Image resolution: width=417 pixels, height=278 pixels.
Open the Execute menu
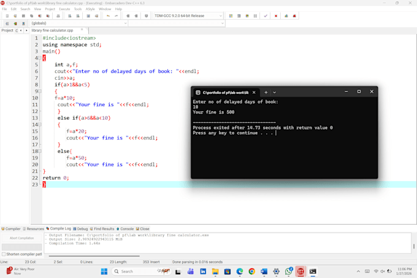(x=64, y=9)
